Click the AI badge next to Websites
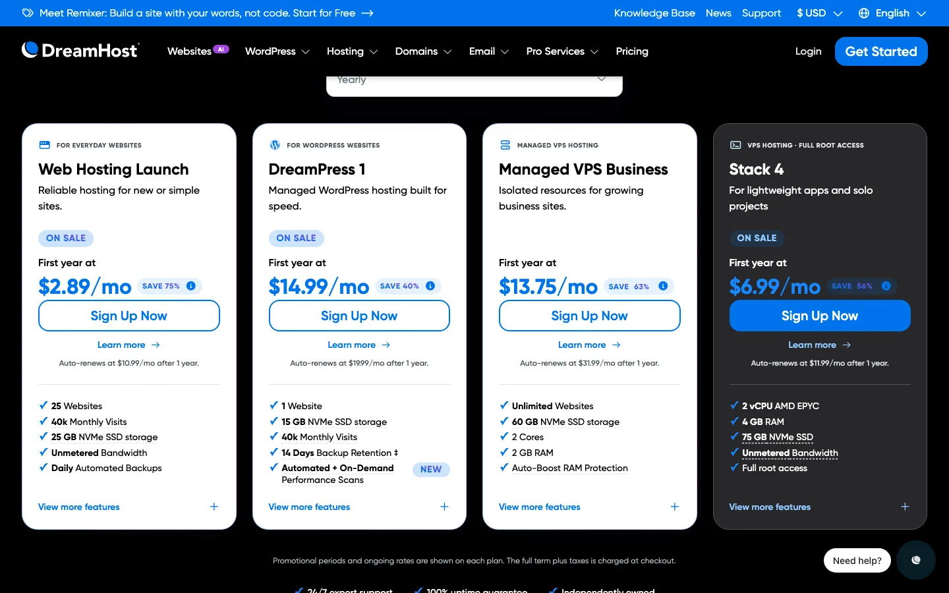The height and width of the screenshot is (593, 949). [x=221, y=49]
